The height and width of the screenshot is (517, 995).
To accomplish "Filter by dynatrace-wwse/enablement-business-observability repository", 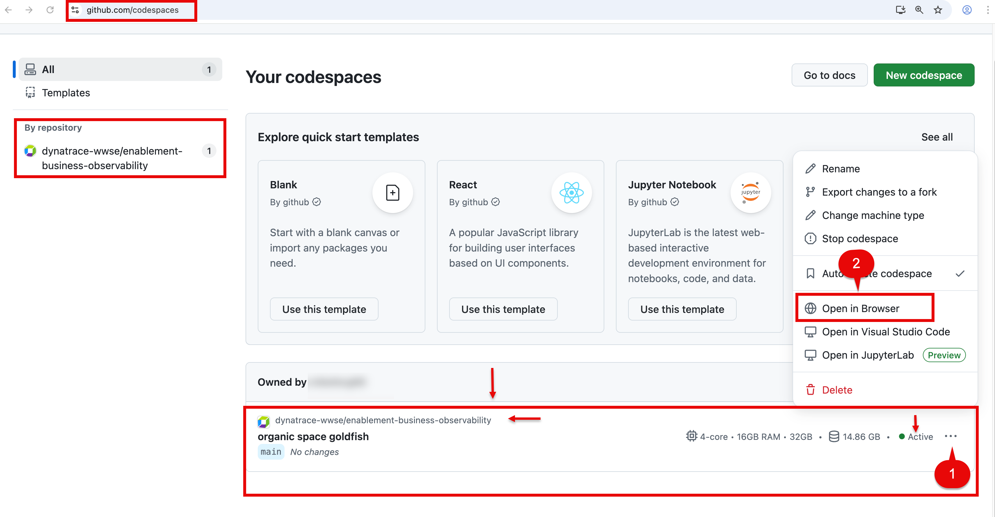I will [x=120, y=158].
